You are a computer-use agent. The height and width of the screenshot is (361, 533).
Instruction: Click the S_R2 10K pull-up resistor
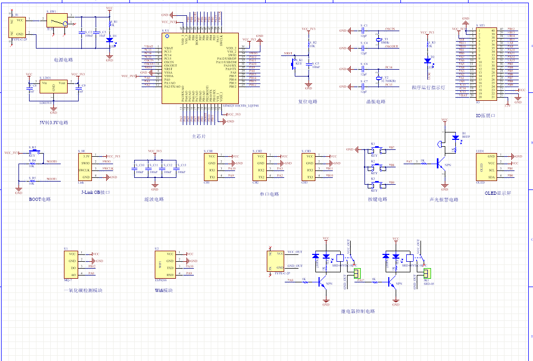308,45
